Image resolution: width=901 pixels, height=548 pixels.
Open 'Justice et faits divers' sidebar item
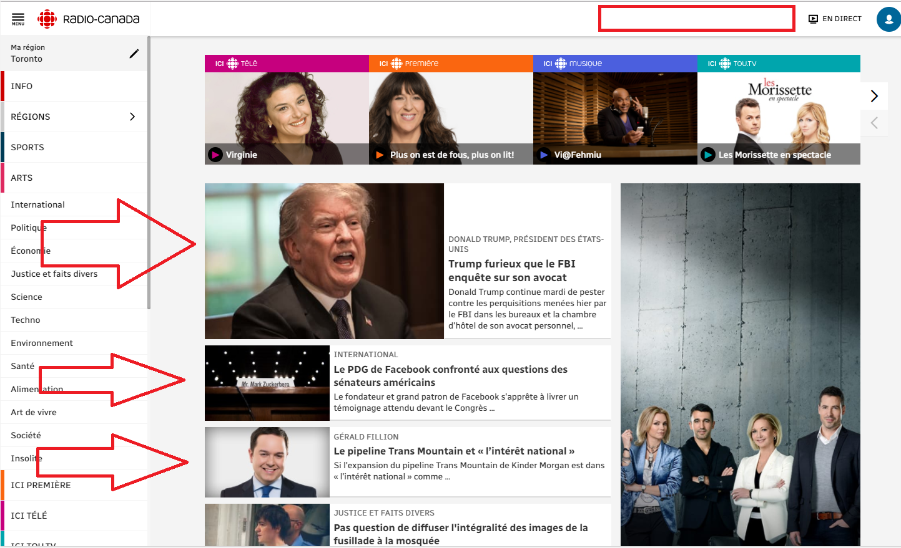[54, 274]
